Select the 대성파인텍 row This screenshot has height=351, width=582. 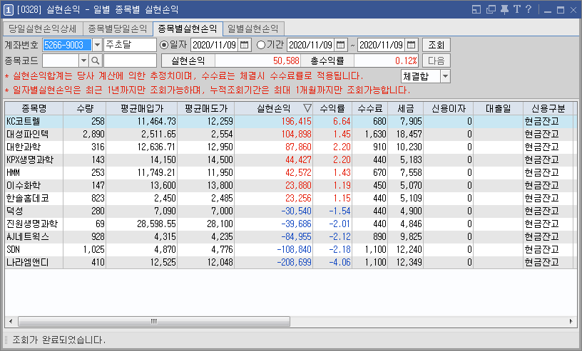coord(291,134)
